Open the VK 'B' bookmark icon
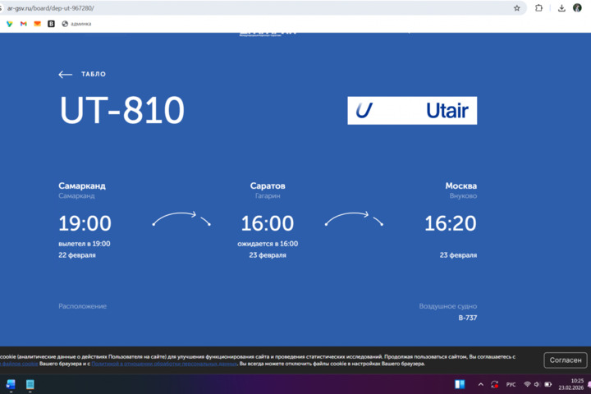 (x=51, y=24)
